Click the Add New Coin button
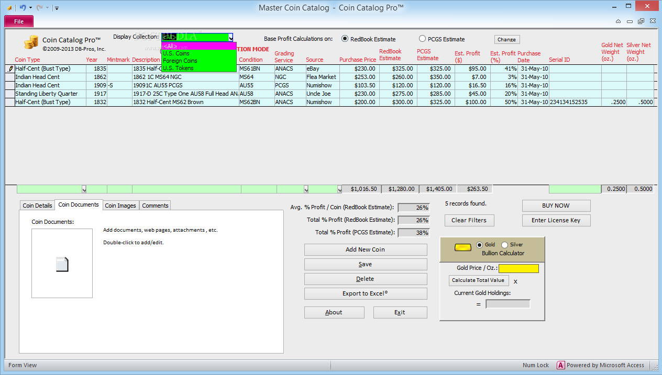 366,249
